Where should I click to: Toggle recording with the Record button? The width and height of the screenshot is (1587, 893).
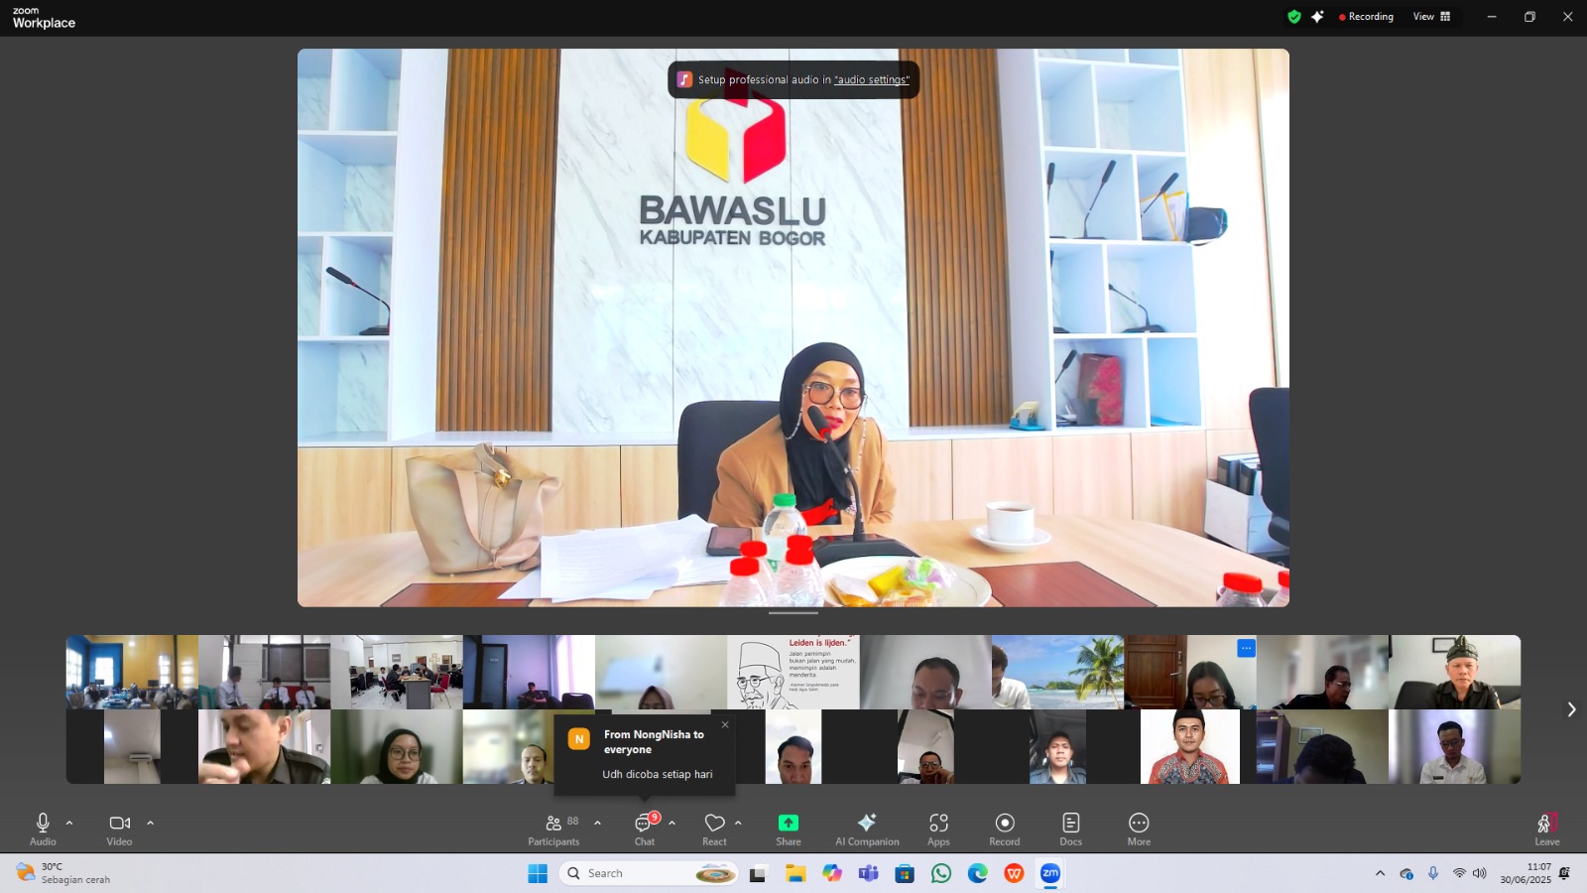click(x=1004, y=829)
